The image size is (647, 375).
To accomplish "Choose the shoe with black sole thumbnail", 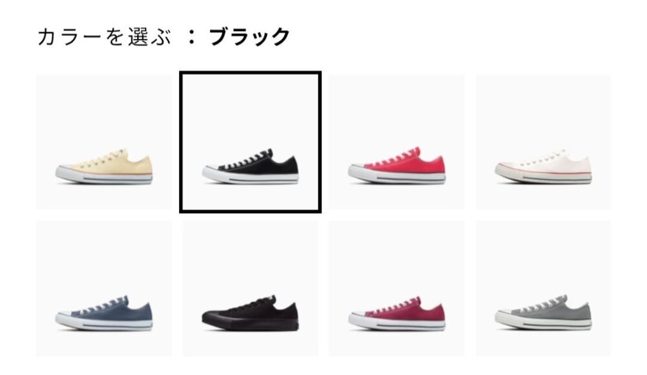I will (x=250, y=288).
